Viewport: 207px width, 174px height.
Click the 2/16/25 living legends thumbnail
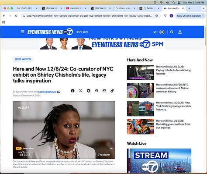141,72
